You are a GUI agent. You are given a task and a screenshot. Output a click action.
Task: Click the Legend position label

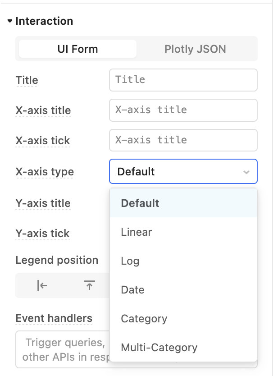(x=57, y=260)
